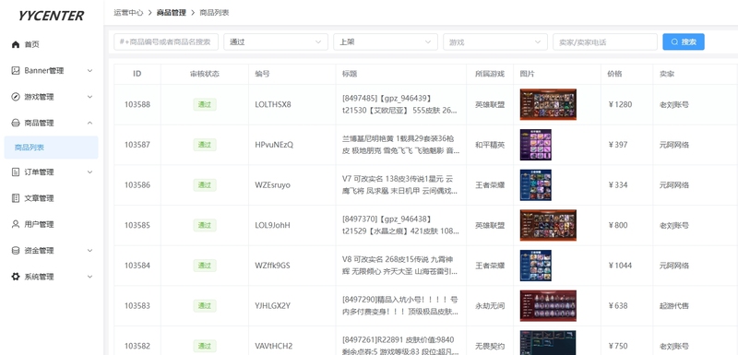Click seller 起游代售 in row 103583
The image size is (738, 355).
674,305
